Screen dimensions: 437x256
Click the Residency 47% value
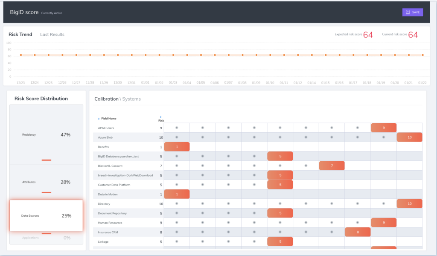65,135
